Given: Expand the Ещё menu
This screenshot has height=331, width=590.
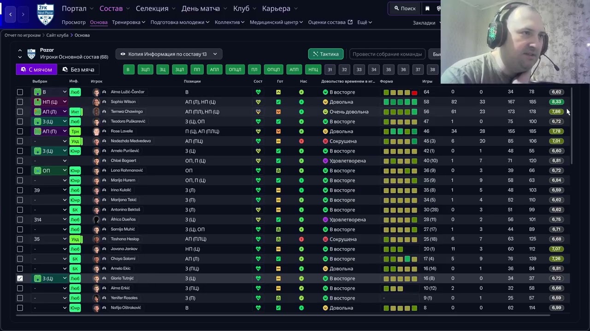Looking at the screenshot, I should coord(365,22).
